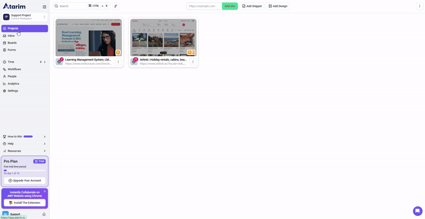Viewport: 425px width, 219px height.
Task: Click the green Add Site button
Action: pyautogui.click(x=229, y=6)
